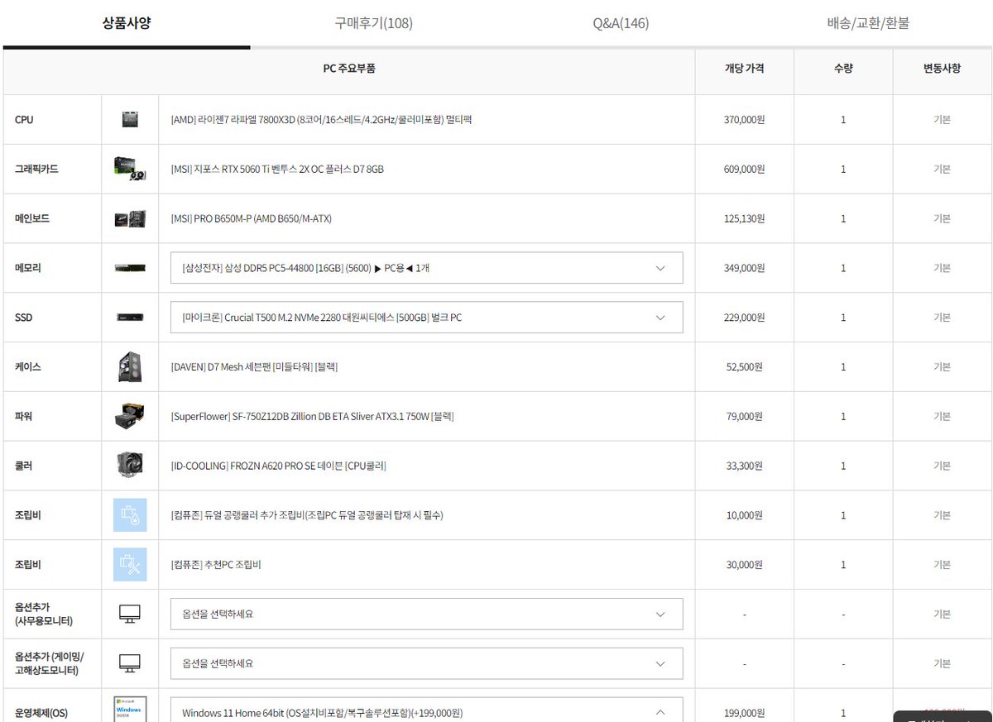Click the PC 주요부품 column header

pos(349,69)
